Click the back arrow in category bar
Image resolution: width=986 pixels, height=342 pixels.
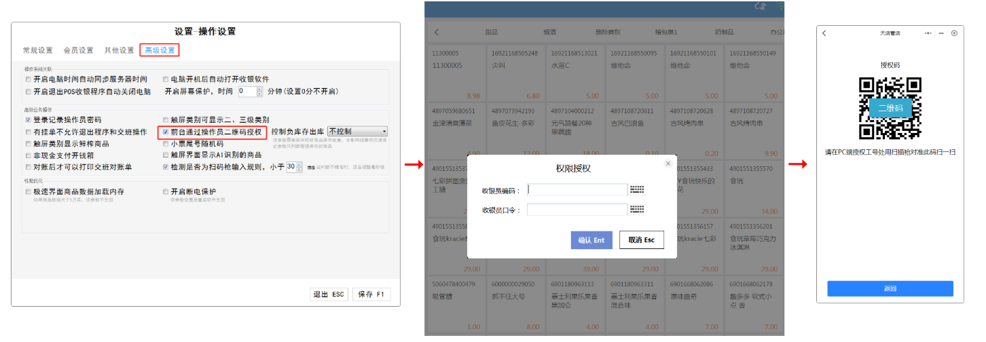pyautogui.click(x=437, y=32)
